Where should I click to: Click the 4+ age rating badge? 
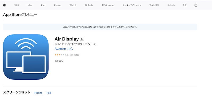(x=82, y=39)
